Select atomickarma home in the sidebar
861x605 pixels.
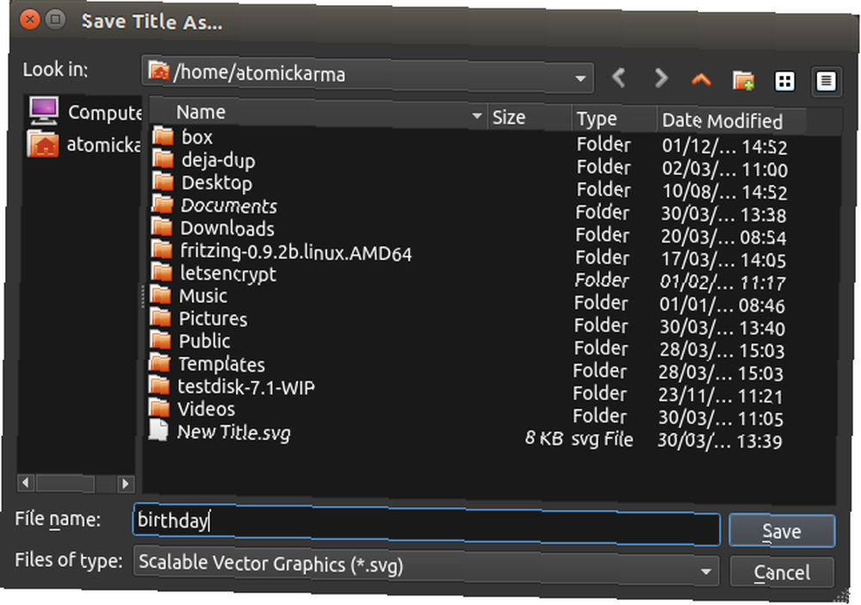[x=84, y=144]
